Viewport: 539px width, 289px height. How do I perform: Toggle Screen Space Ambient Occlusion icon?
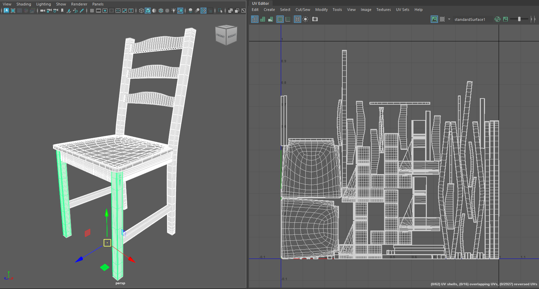pos(190,11)
